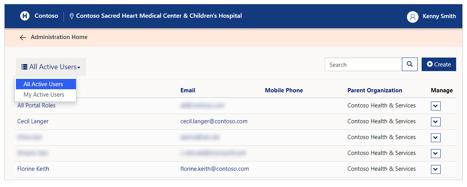The image size is (467, 187).
Task: Open Manage dropdown for All Portal Roles row
Action: coord(436,106)
